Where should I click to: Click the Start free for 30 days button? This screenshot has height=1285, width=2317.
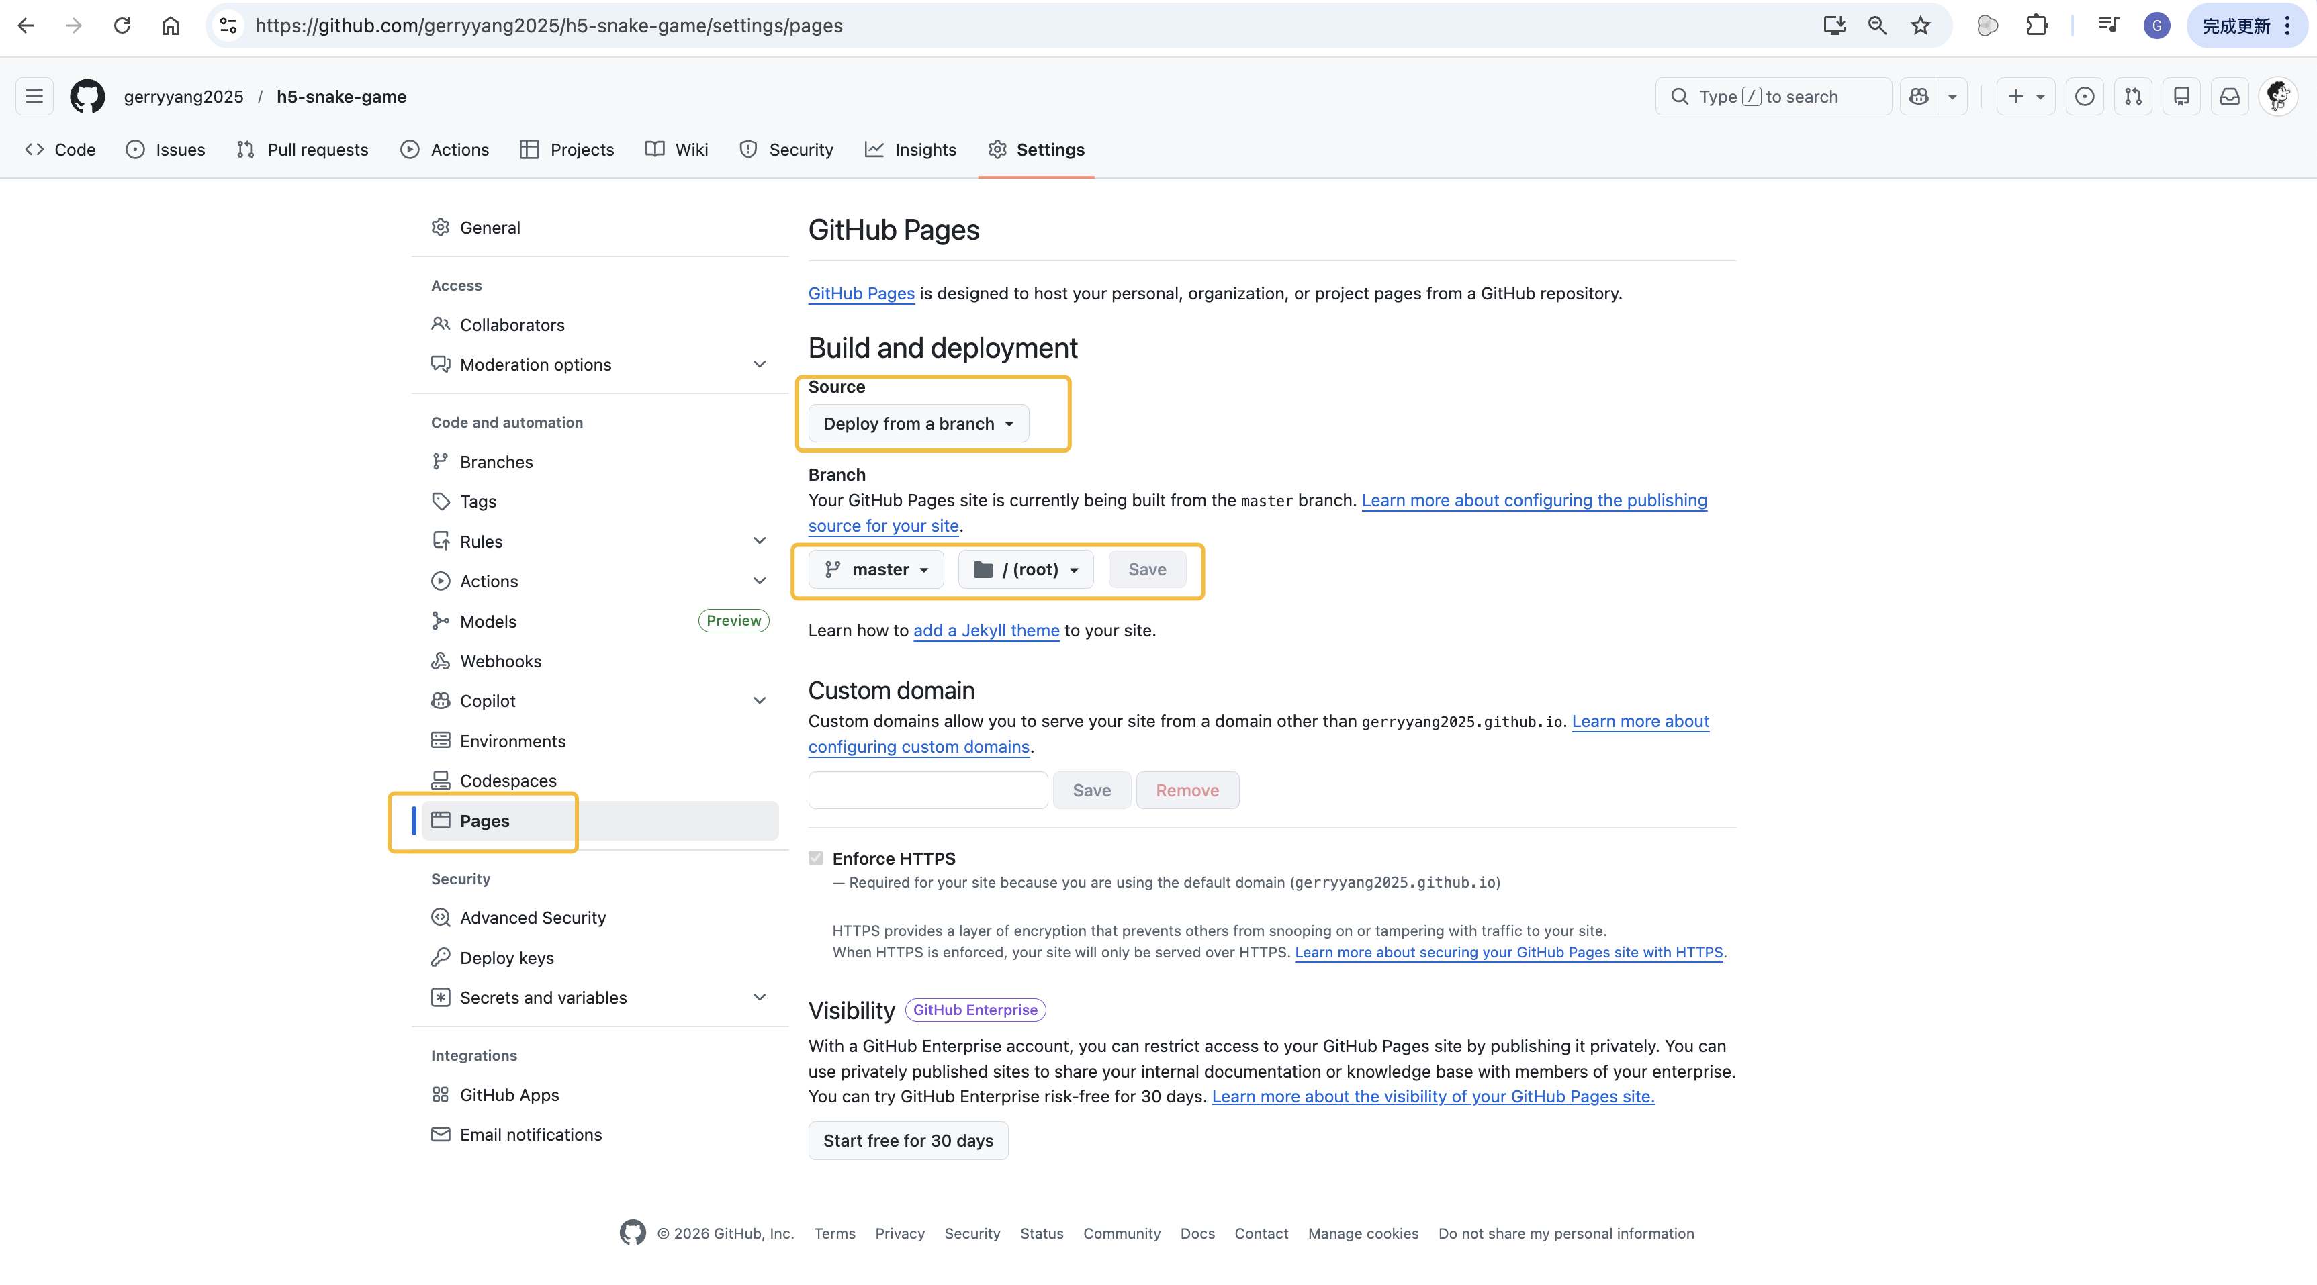907,1140
